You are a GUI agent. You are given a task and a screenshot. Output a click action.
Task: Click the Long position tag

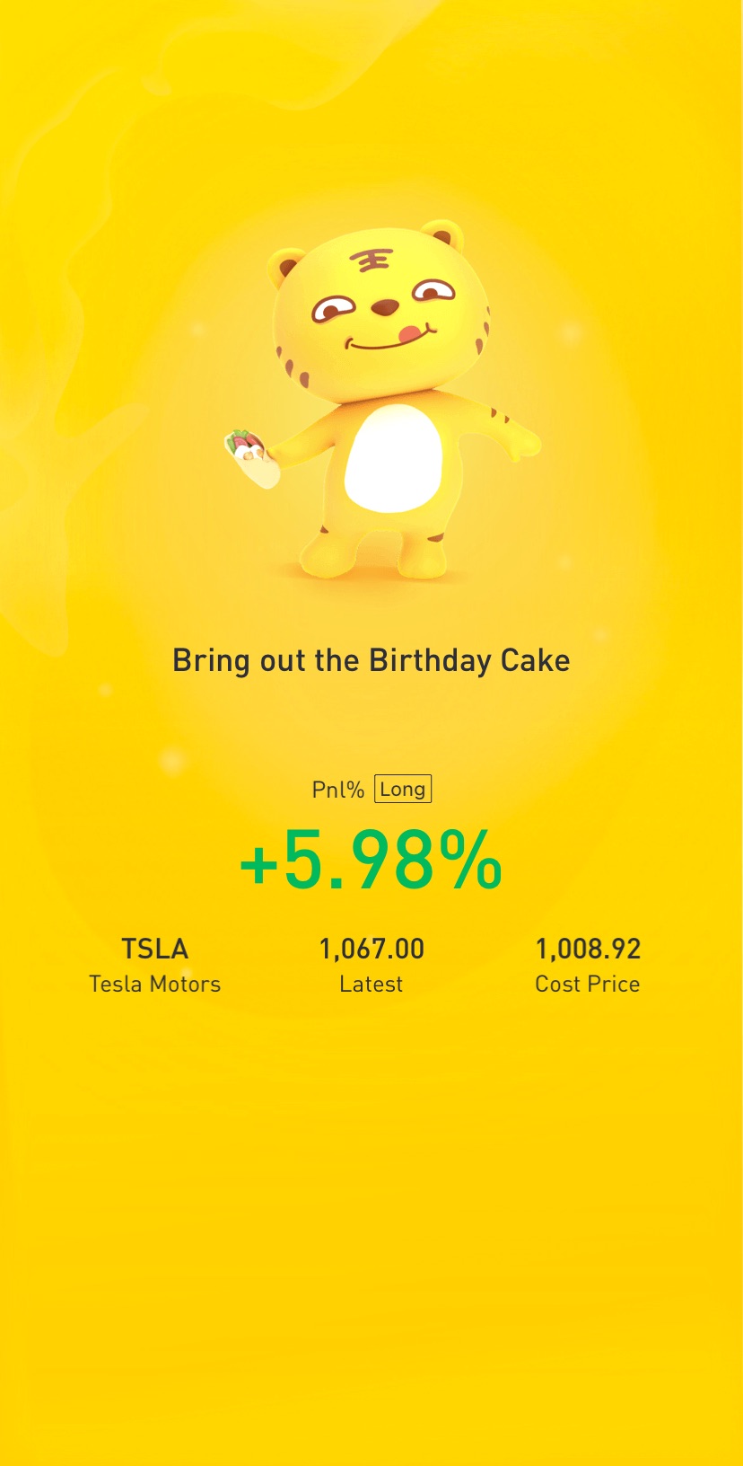(x=403, y=789)
